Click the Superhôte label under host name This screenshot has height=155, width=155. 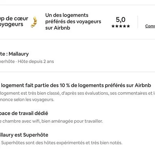point(7,61)
